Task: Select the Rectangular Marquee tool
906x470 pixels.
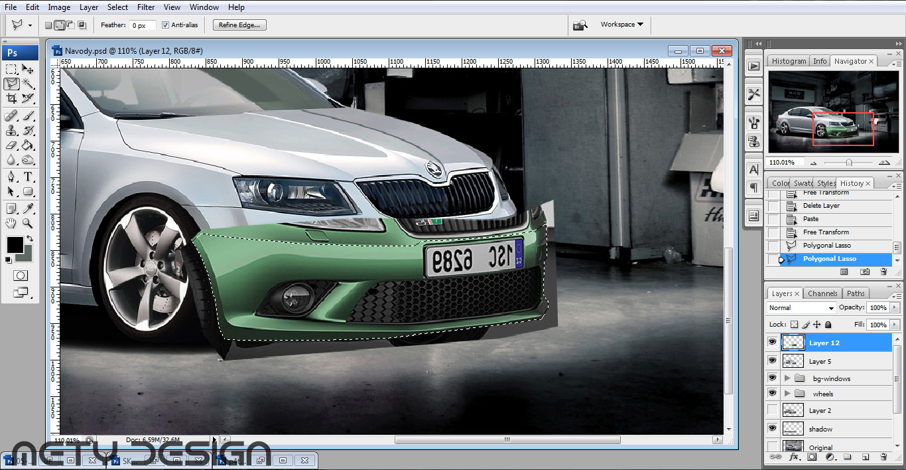Action: point(11,69)
